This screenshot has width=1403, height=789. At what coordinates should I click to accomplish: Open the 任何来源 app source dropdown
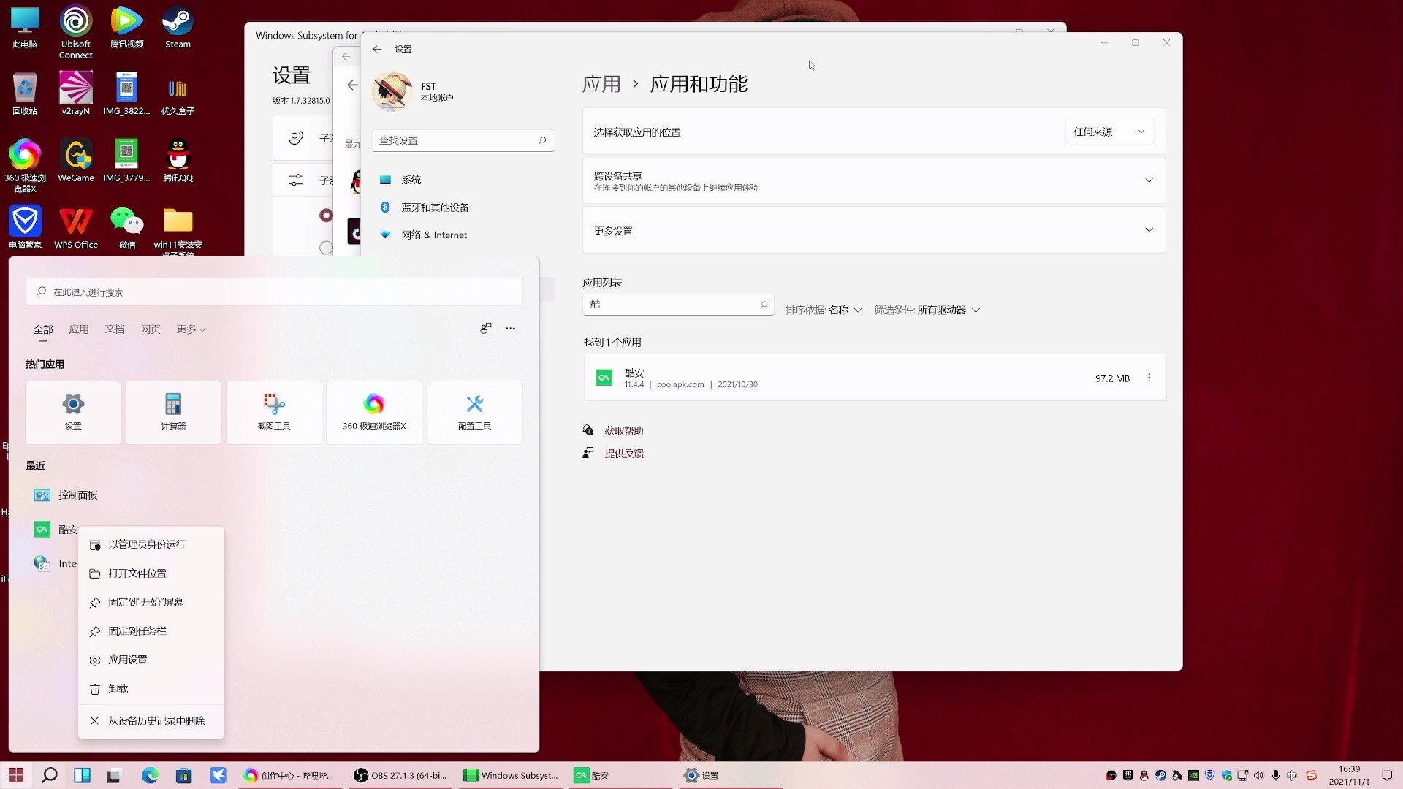tap(1109, 131)
